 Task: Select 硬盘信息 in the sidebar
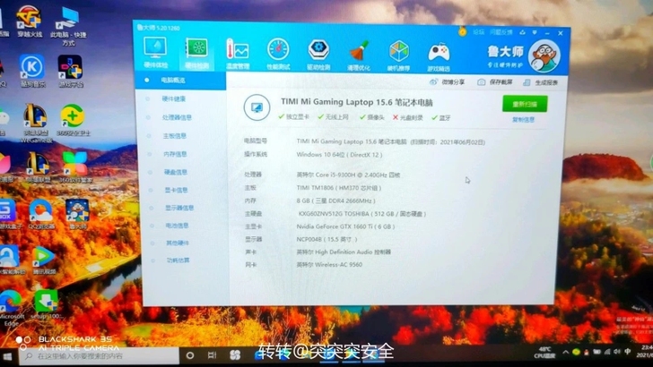point(176,172)
